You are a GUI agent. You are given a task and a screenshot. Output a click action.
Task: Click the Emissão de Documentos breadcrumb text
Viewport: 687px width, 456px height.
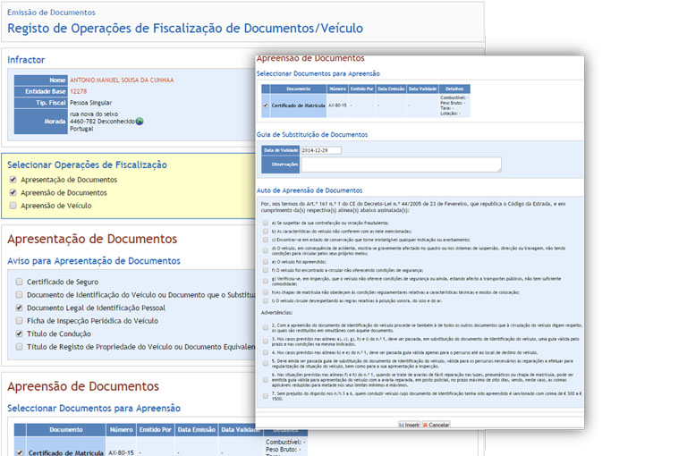click(x=51, y=13)
